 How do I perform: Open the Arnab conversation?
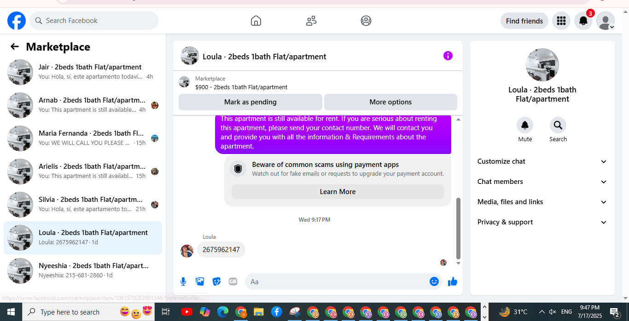coord(83,105)
